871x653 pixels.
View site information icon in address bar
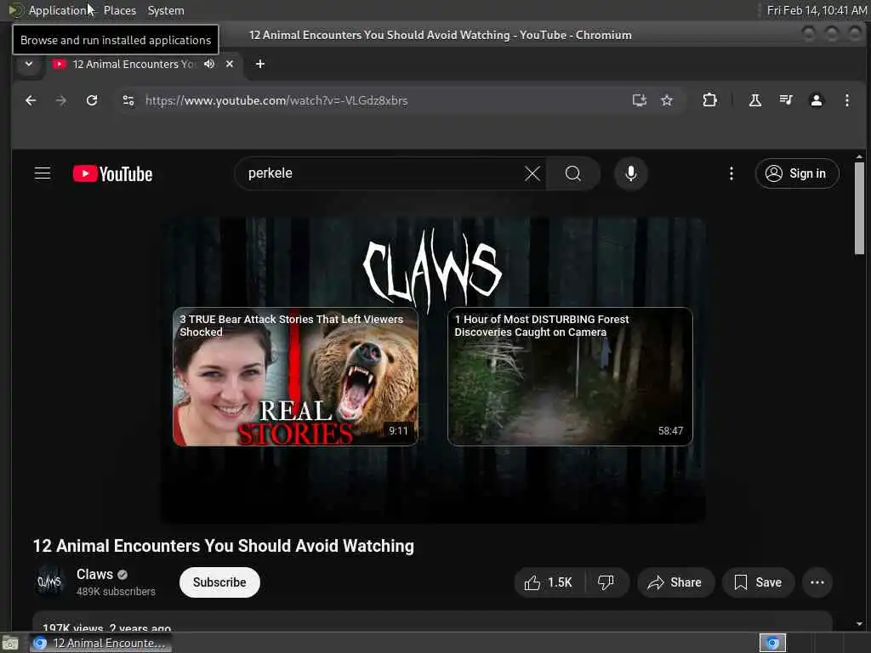pos(128,100)
